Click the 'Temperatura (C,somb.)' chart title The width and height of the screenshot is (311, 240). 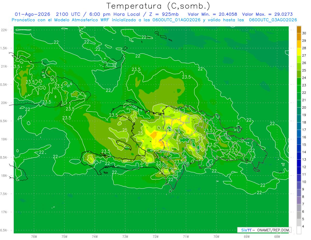tap(158, 6)
